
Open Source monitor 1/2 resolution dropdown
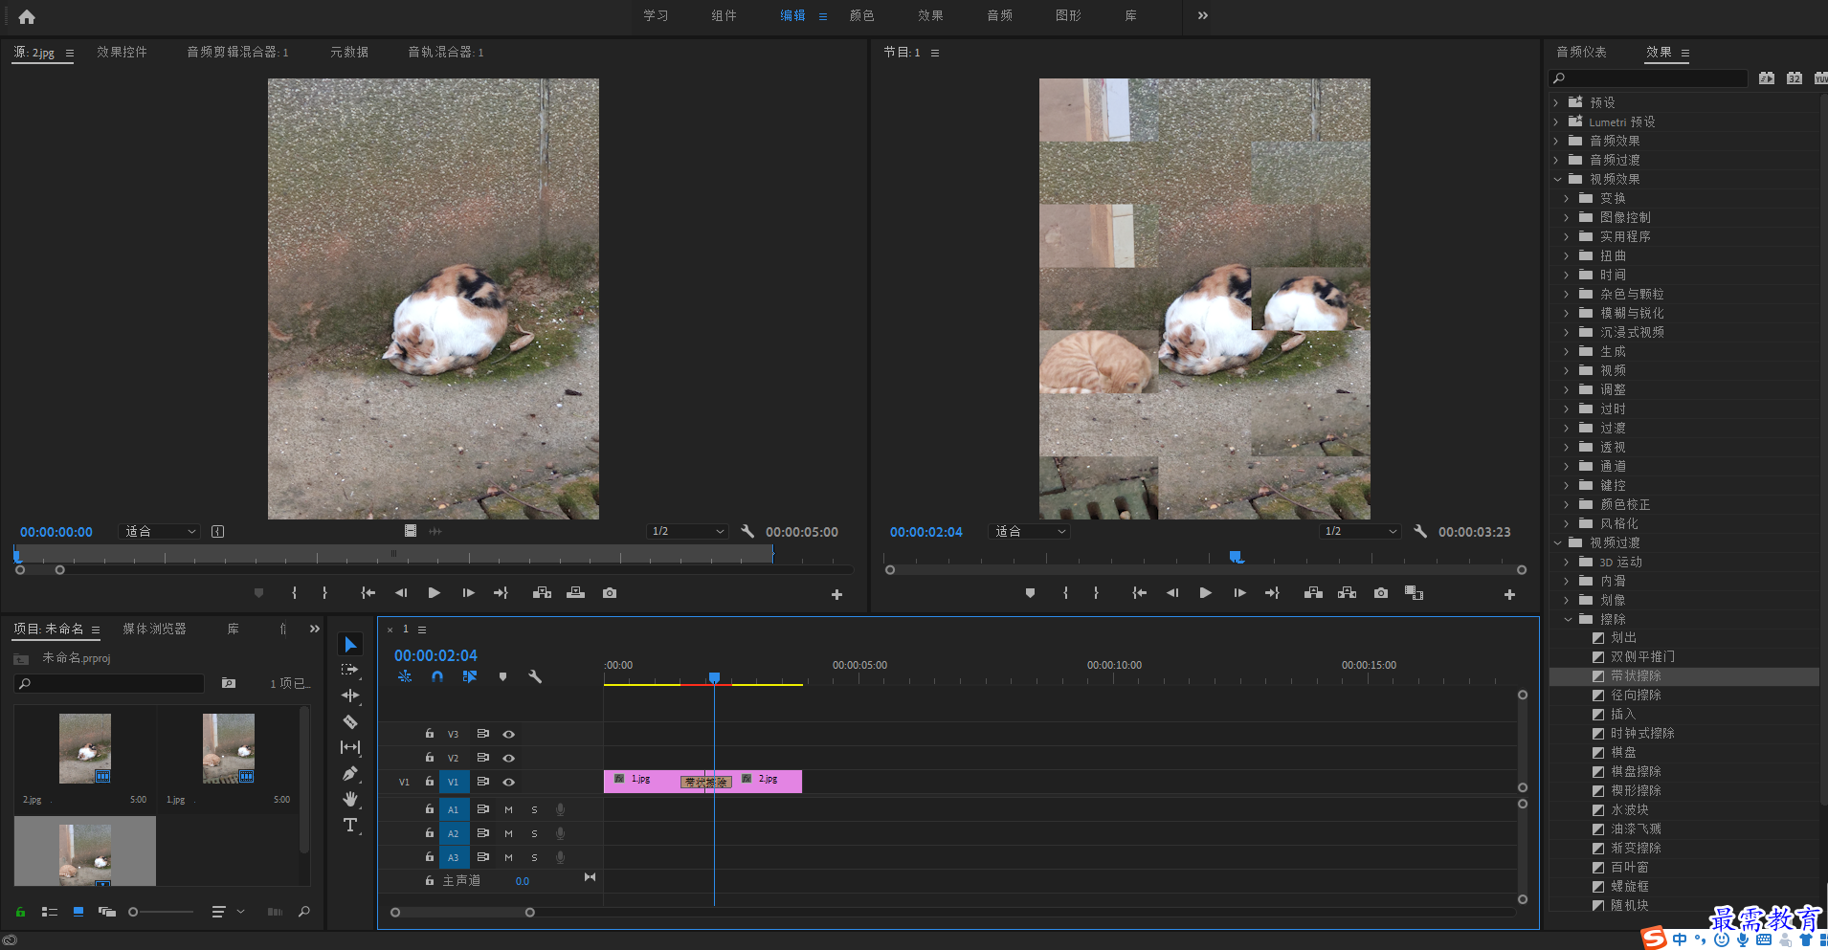click(x=687, y=531)
